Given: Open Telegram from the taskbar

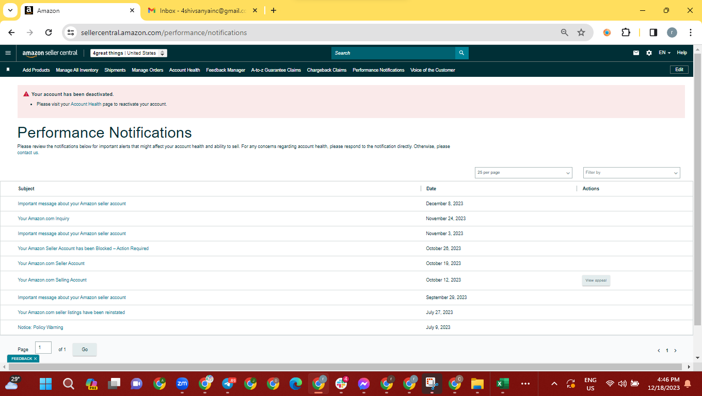Looking at the screenshot, I should 228,384.
